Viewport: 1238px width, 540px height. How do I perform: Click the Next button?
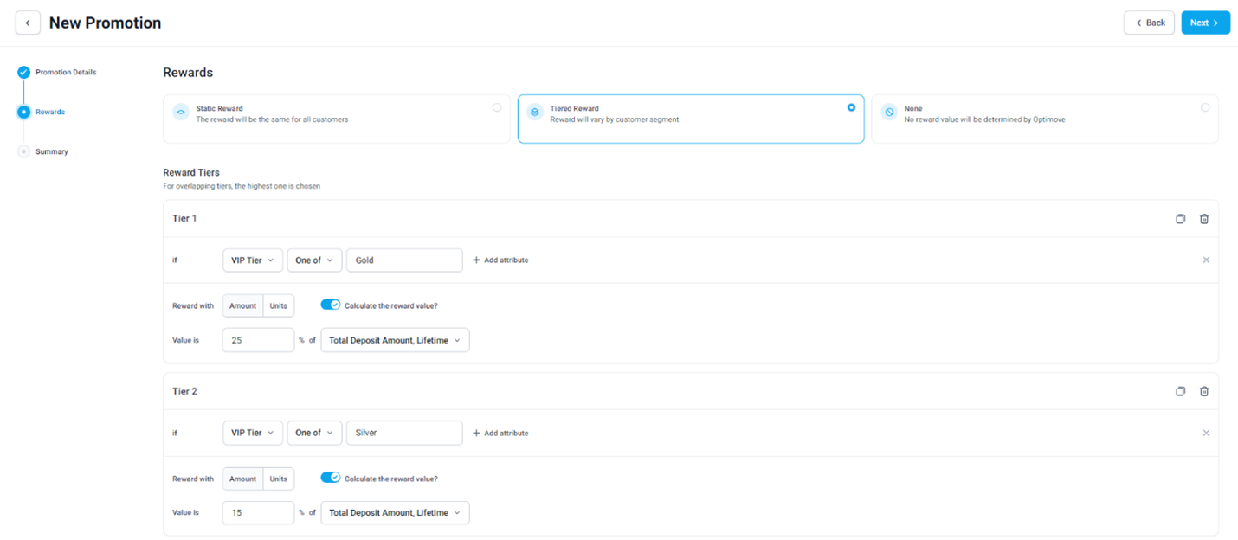(x=1205, y=22)
